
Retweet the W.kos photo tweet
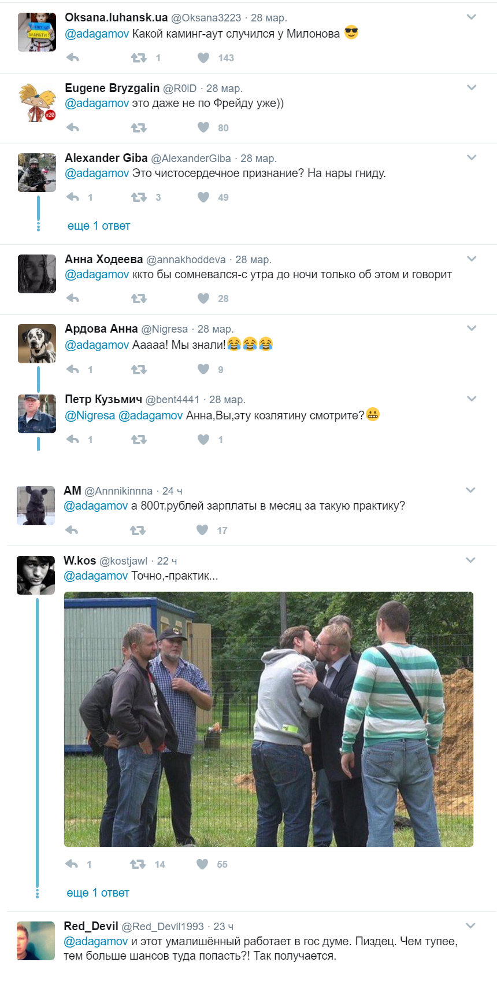point(138,864)
